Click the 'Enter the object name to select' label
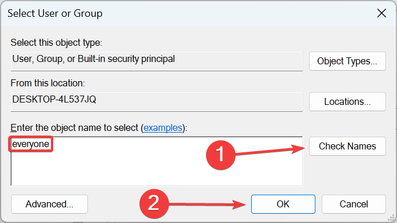 click(75, 127)
